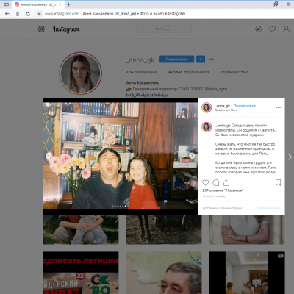Open the browser sidebar panel icon
This screenshot has width=294, height=294.
click(x=7, y=4)
